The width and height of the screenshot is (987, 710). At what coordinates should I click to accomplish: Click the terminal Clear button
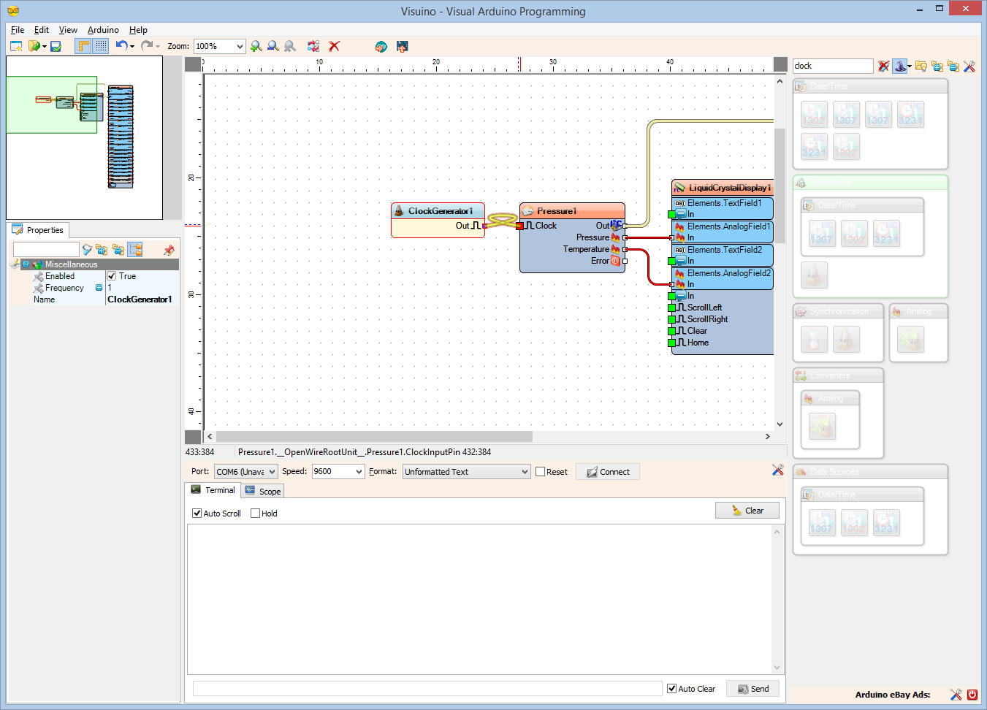coord(747,511)
